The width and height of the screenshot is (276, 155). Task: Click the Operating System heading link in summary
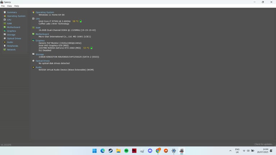pyautogui.click(x=45, y=12)
